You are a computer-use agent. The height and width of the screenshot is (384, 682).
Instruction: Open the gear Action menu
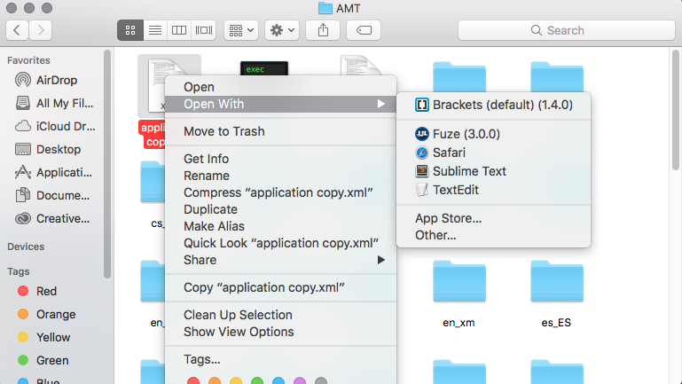(x=282, y=30)
